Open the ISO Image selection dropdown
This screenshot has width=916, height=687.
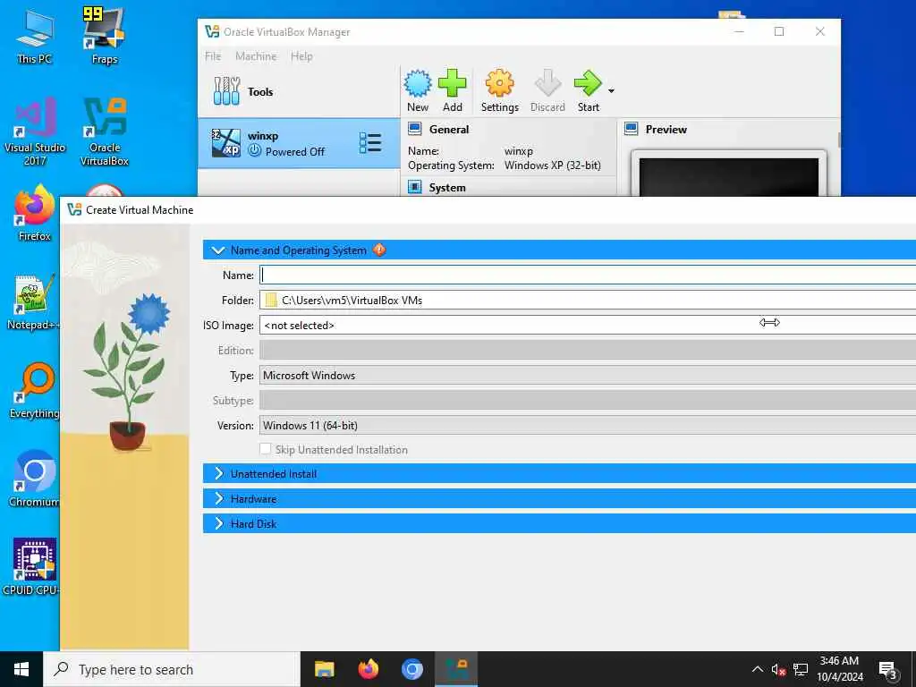(587, 325)
